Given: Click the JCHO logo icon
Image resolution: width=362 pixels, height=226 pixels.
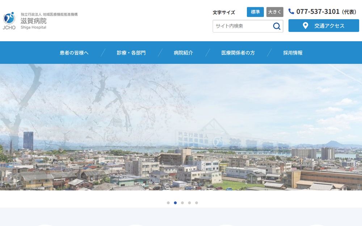Looking at the screenshot, I should [x=9, y=21].
